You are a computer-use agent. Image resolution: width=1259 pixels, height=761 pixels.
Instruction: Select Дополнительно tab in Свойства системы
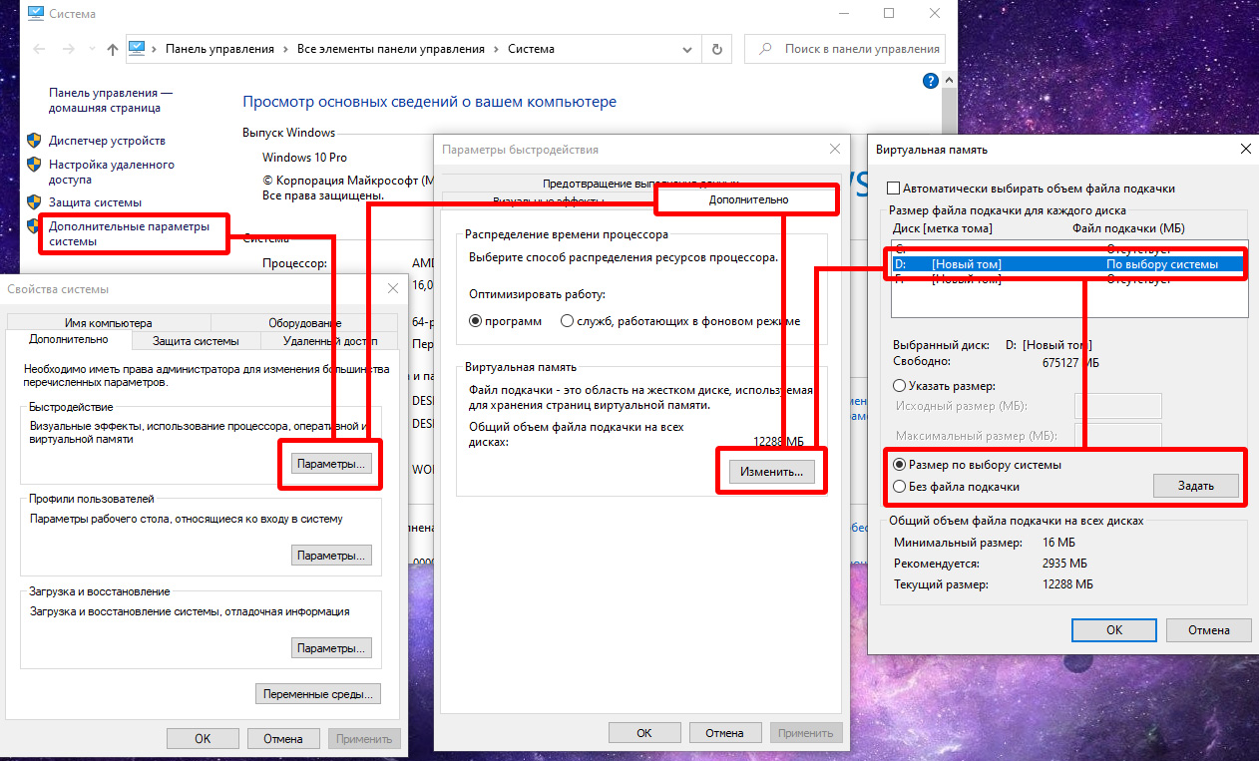click(68, 339)
